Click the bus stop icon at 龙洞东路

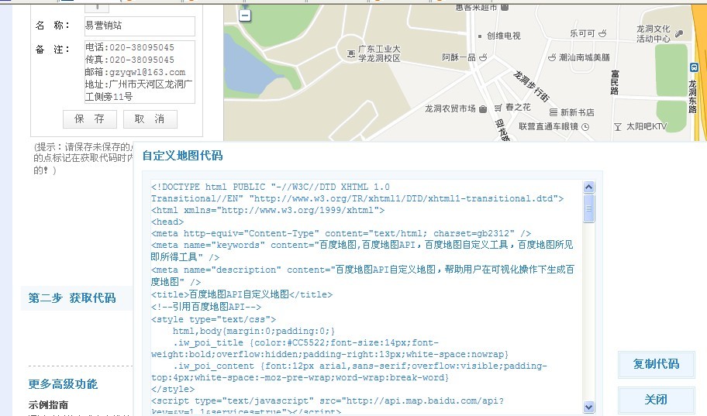click(694, 67)
